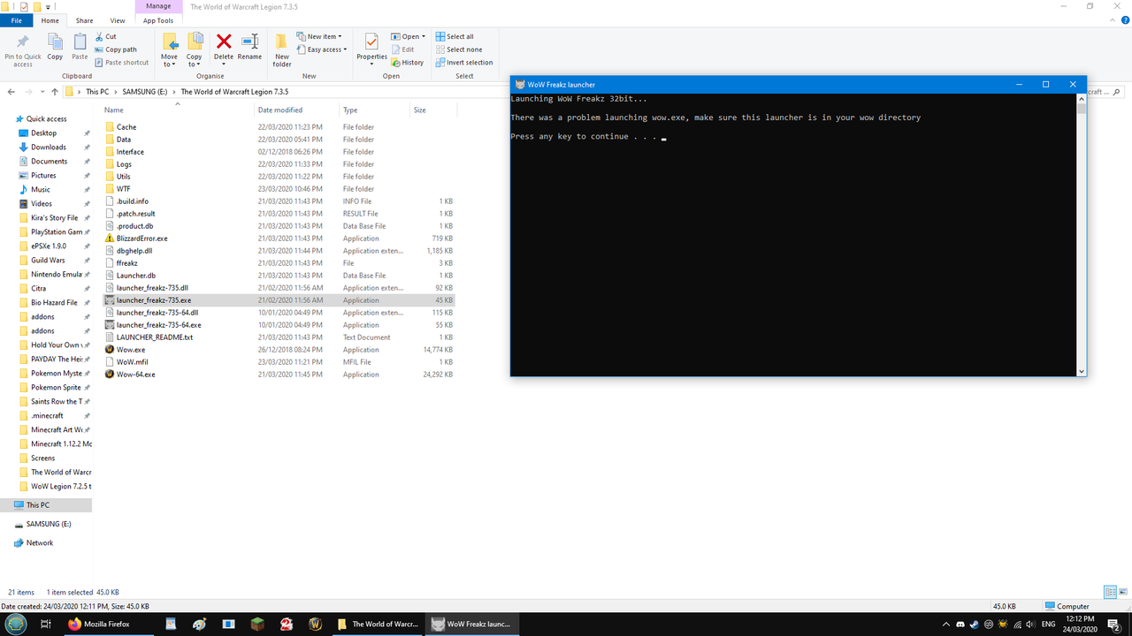Open Documents in Quick access
Image resolution: width=1132 pixels, height=636 pixels.
49,162
